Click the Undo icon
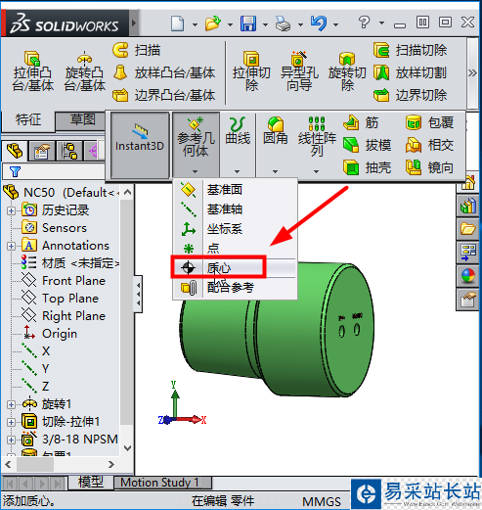 pos(319,23)
